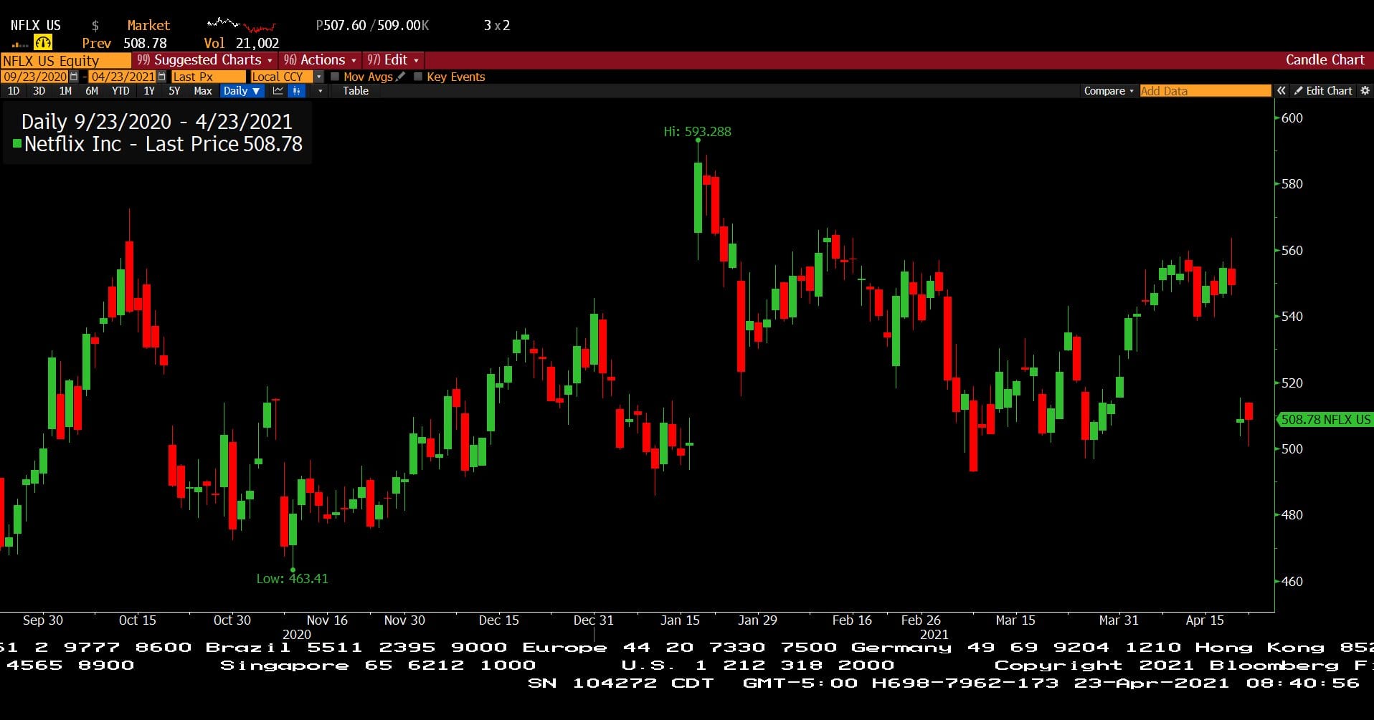1374x720 pixels.
Task: Click the NFLX US Equity security field
Action: point(66,60)
